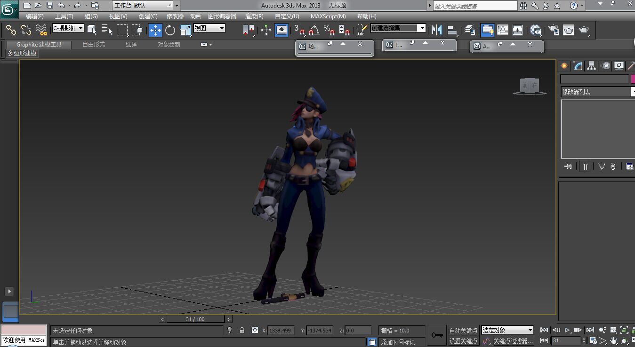635x347 pixels.
Task: Open the Curve Editor icon
Action: pyautogui.click(x=503, y=30)
